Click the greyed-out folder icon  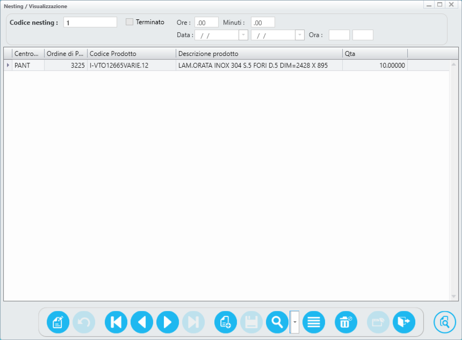coord(378,322)
